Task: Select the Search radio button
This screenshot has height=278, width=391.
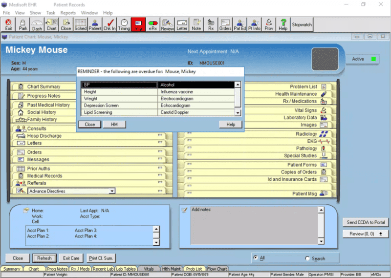Action: point(307,258)
